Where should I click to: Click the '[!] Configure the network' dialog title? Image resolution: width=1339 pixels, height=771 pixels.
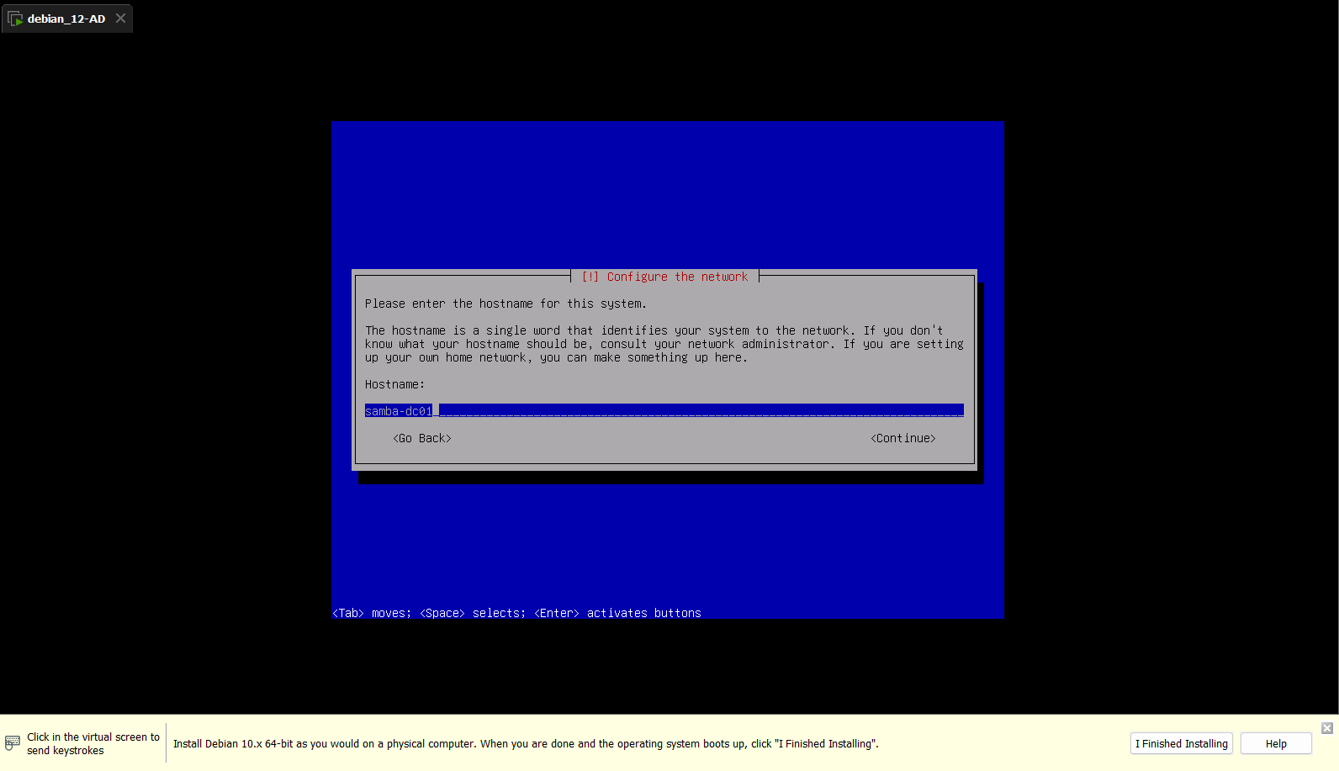tap(664, 277)
